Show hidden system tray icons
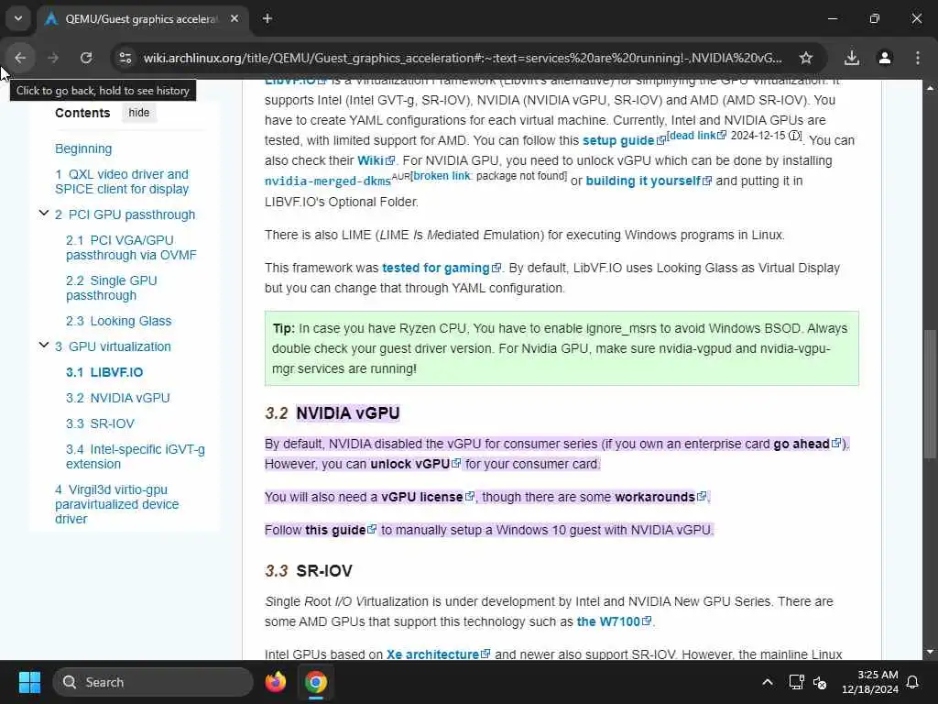 (x=768, y=682)
